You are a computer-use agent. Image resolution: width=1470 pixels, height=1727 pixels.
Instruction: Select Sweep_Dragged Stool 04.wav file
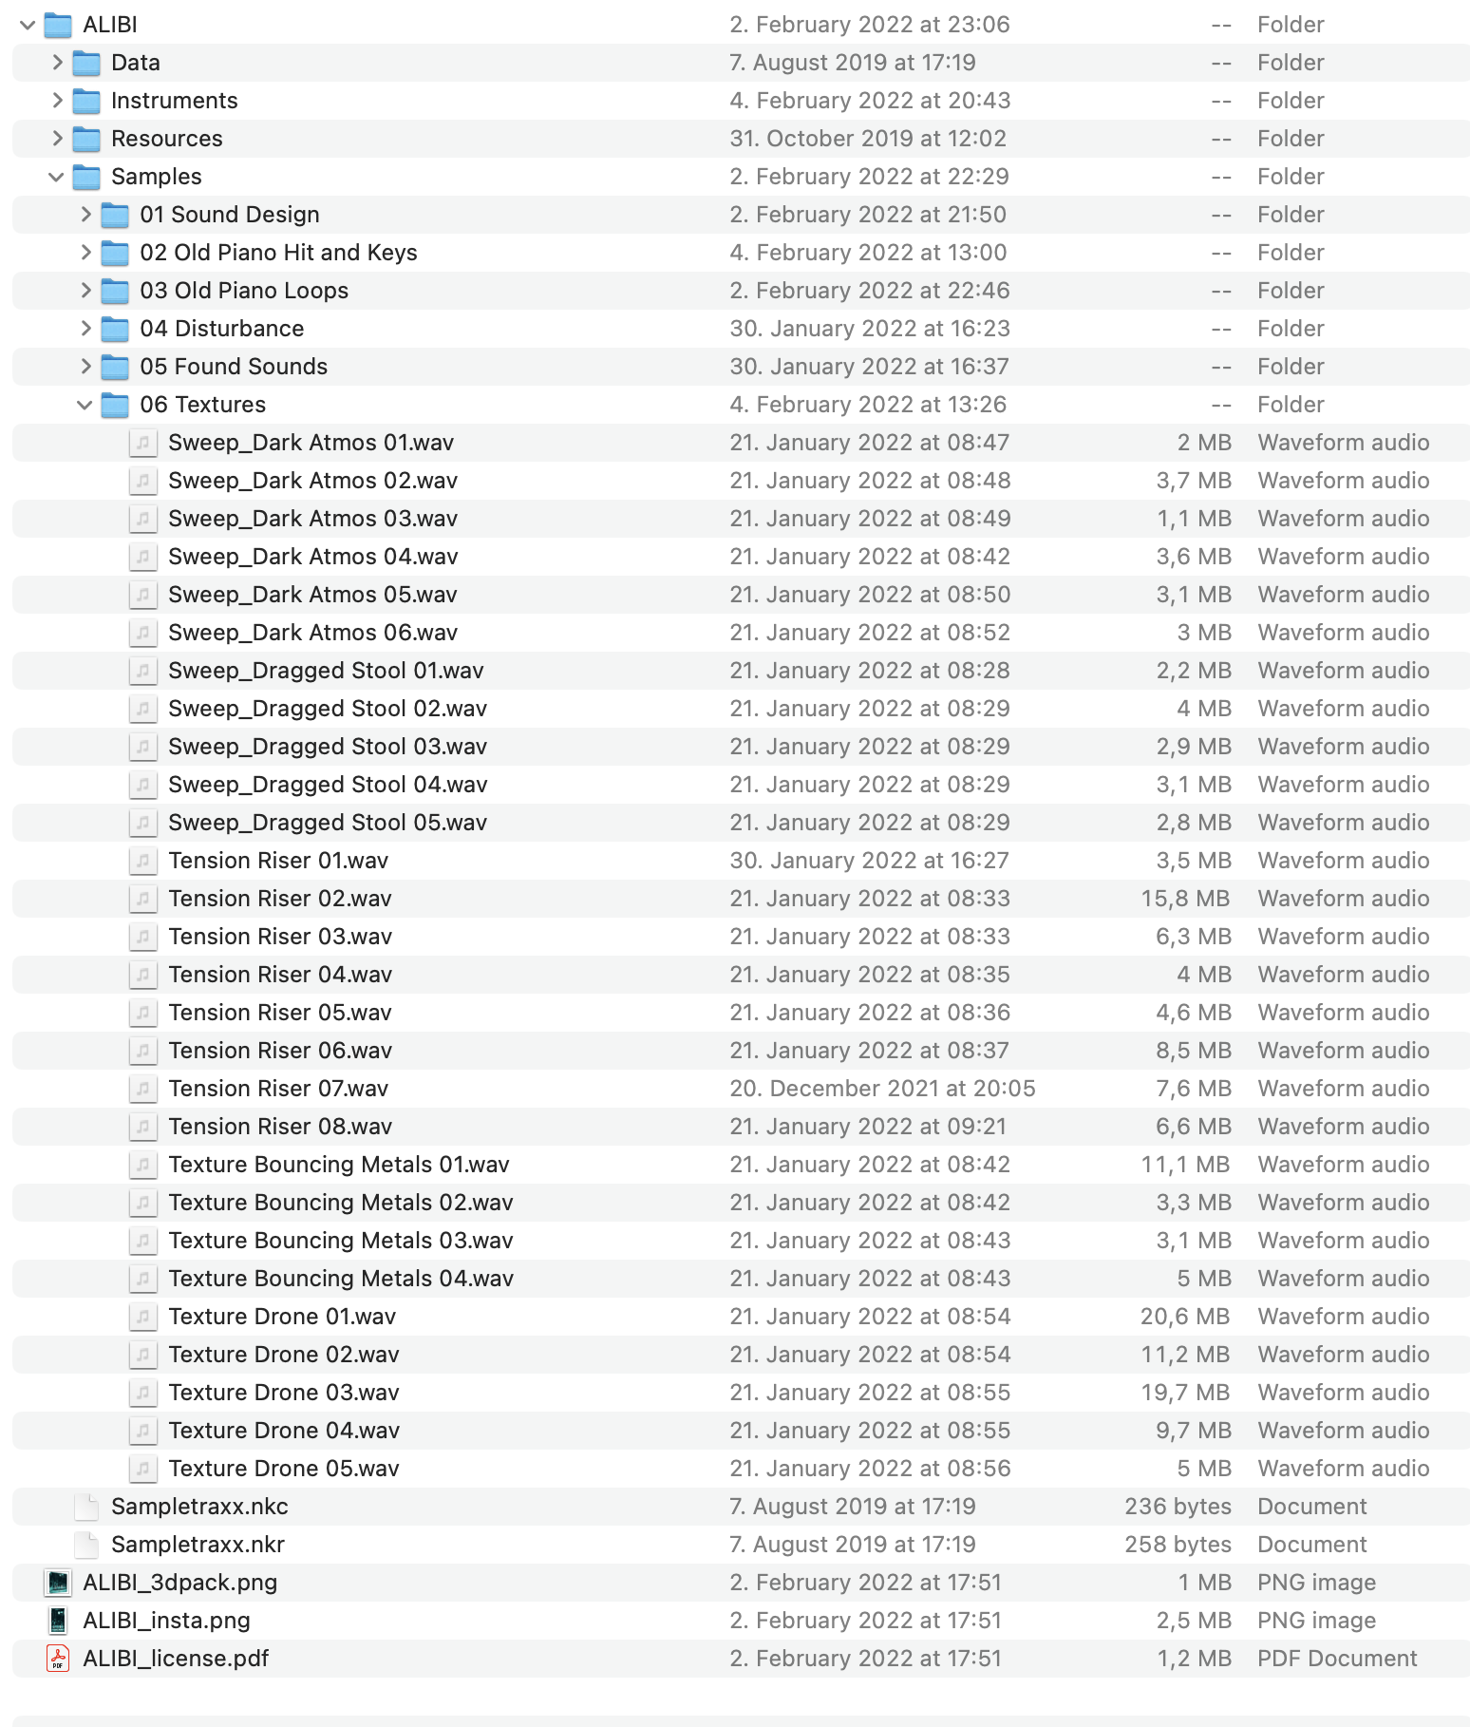(x=741, y=785)
